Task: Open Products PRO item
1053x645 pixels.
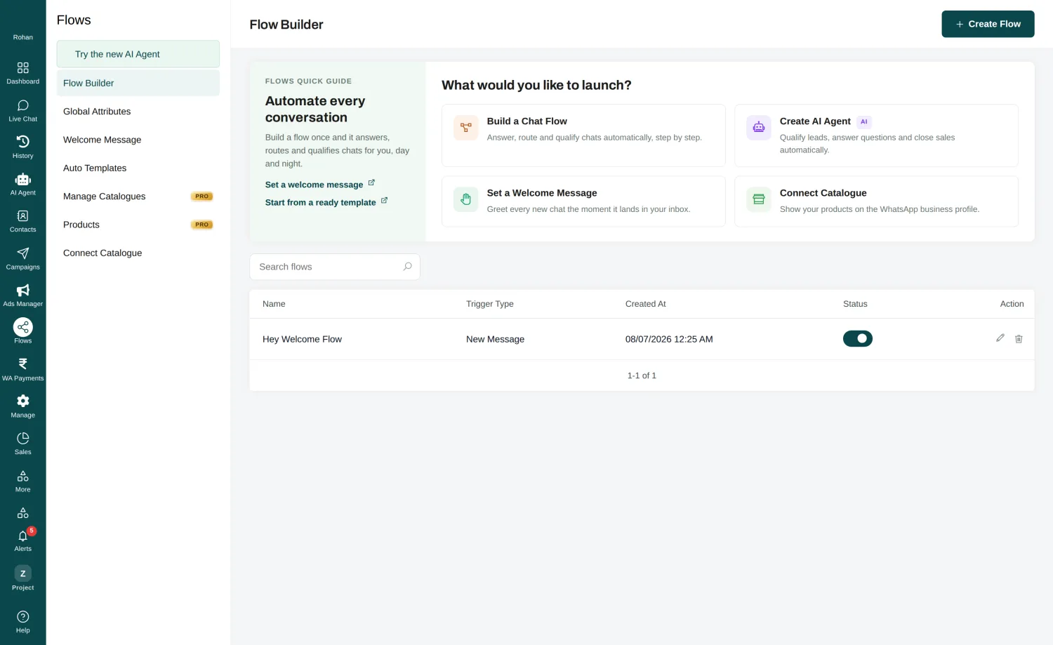Action: click(138, 225)
